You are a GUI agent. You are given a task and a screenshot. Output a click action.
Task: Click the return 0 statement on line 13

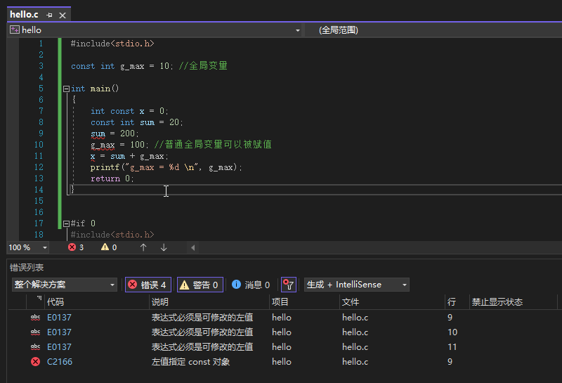coord(112,178)
